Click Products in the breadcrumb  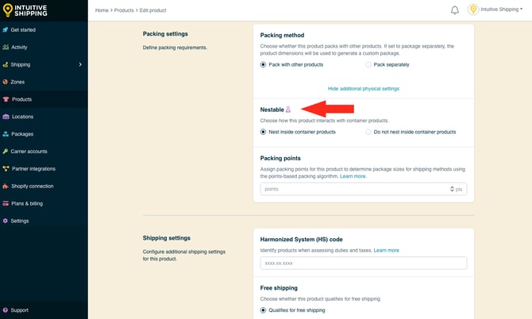coord(125,10)
